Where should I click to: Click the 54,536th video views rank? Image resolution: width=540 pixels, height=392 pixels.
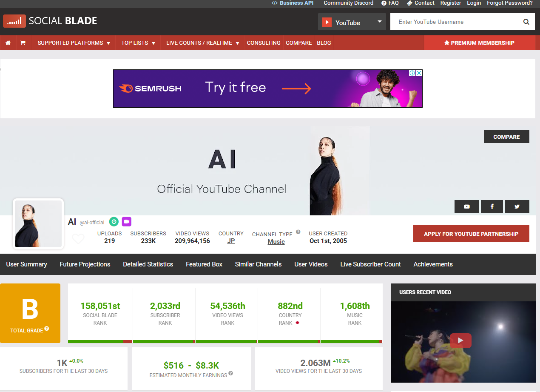coord(227,306)
